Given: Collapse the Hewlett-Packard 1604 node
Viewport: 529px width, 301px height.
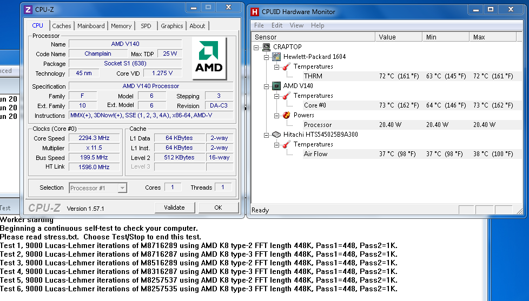Looking at the screenshot, I should (x=267, y=57).
